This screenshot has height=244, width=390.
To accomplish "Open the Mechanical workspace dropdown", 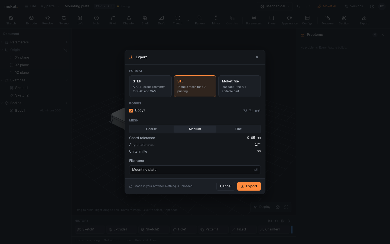I will point(275,6).
